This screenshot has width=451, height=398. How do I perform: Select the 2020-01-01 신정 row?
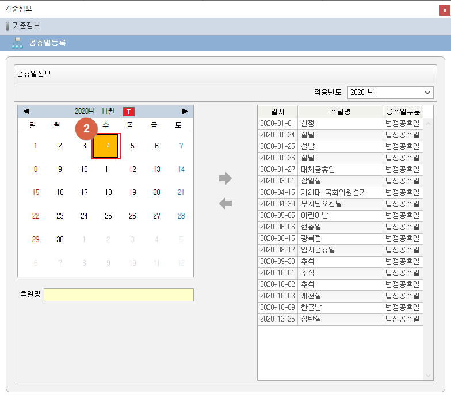(339, 124)
